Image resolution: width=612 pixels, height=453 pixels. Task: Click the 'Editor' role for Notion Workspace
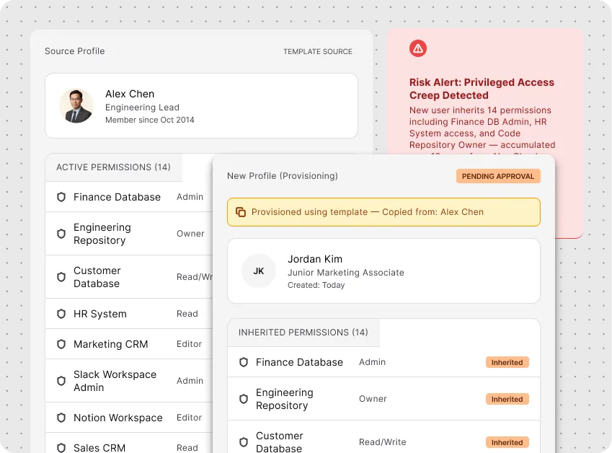[x=190, y=418]
